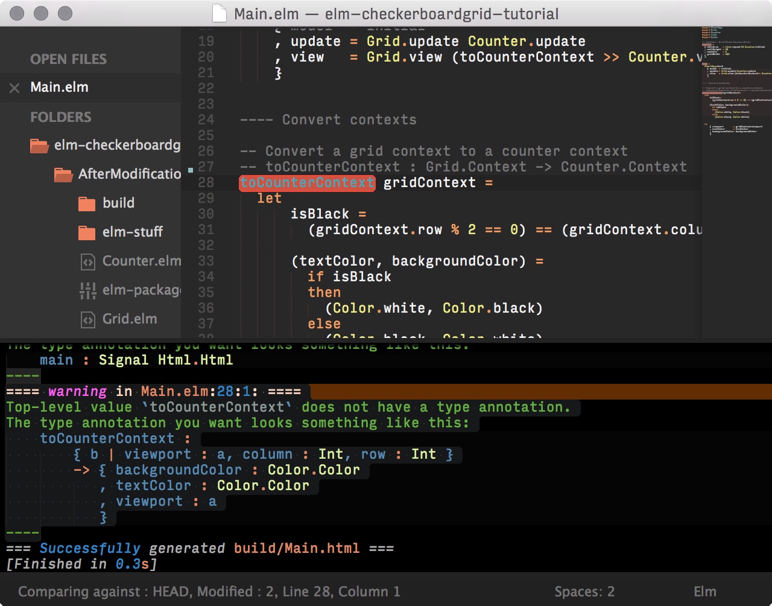The height and width of the screenshot is (606, 772).
Task: Click the "[Finished in 0.3s]" output line
Action: coord(81,564)
